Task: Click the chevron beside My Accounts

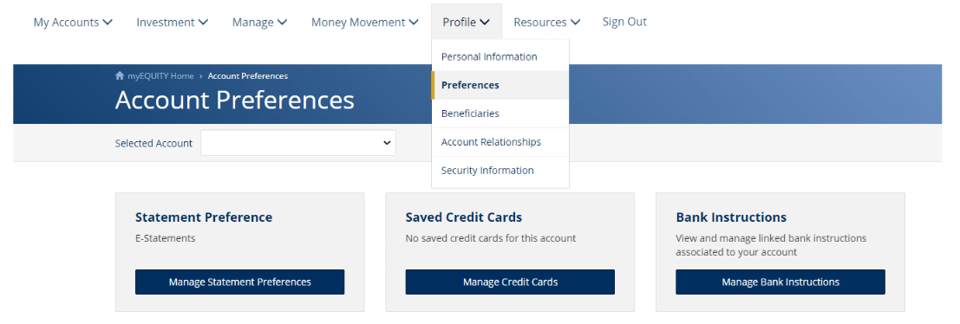Action: click(108, 22)
